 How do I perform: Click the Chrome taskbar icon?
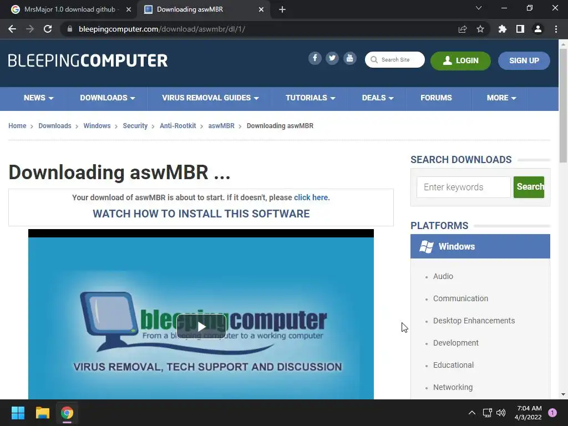tap(67, 413)
